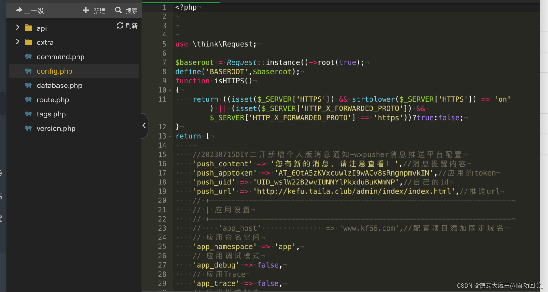Fold the return array at line 13
The image size is (548, 292).
tap(170, 136)
